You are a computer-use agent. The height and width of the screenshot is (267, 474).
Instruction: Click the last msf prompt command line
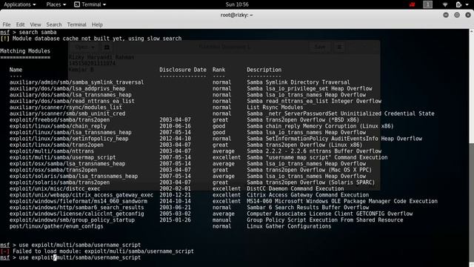click(70, 257)
